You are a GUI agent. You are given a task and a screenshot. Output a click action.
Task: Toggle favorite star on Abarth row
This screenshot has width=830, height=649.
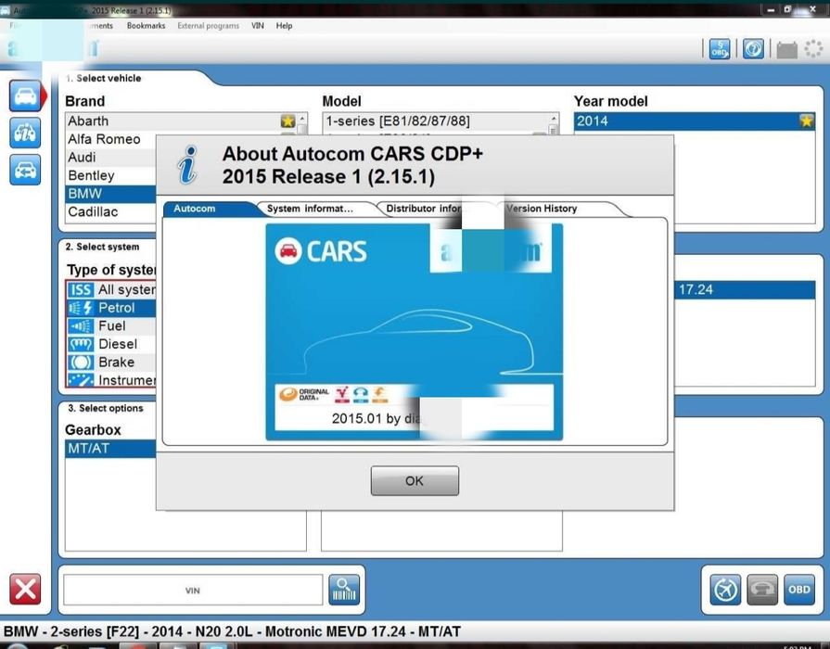point(287,121)
